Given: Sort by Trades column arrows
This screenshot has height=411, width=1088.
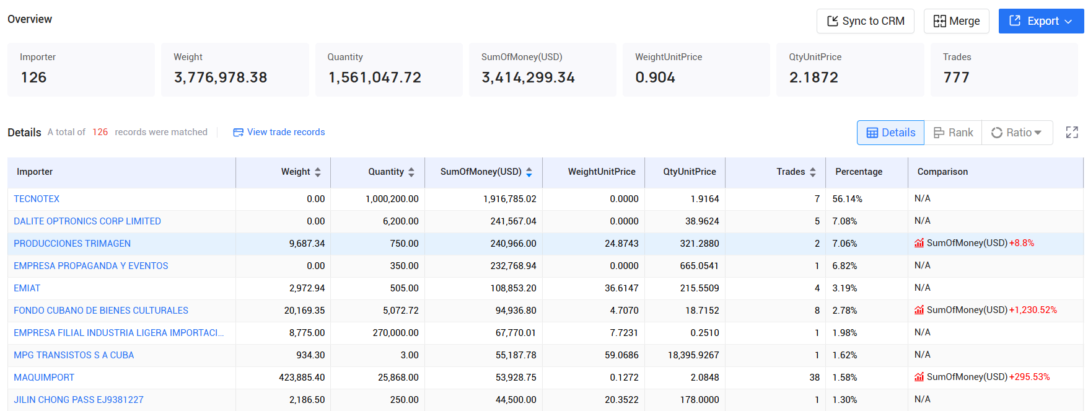Looking at the screenshot, I should click(813, 172).
